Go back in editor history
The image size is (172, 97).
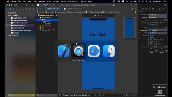click(x=40, y=9)
